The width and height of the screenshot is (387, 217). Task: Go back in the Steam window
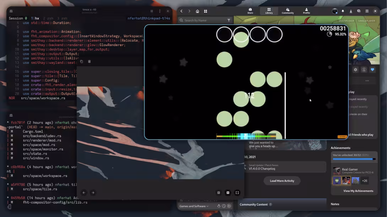point(181,11)
